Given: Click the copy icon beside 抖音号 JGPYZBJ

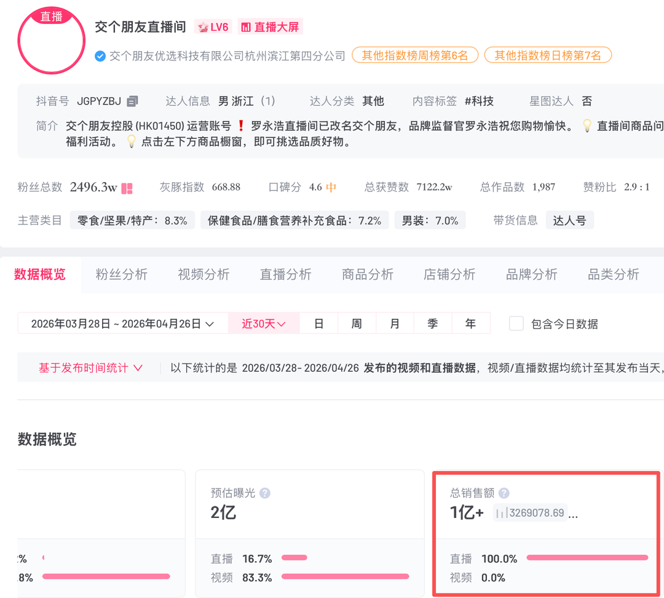Looking at the screenshot, I should 133,101.
